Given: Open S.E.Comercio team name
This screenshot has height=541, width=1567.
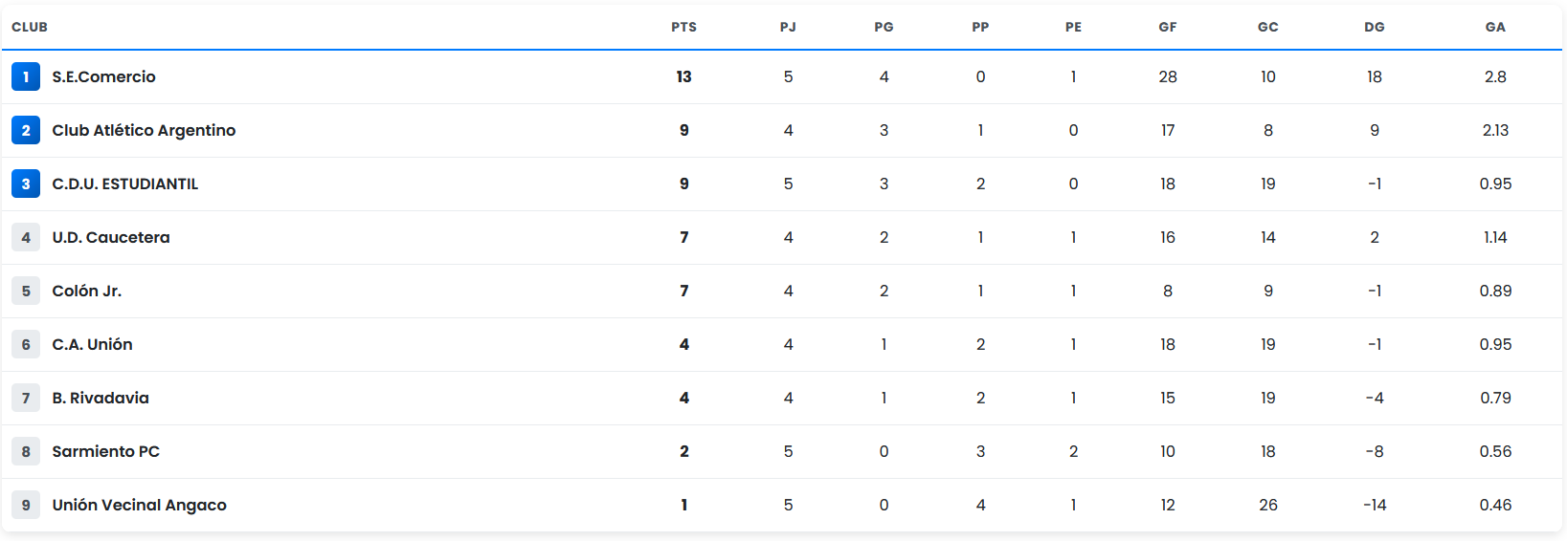Looking at the screenshot, I should click(x=103, y=76).
